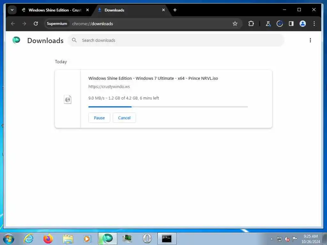This screenshot has height=245, width=327.
Task: Open Windows Explorer folder in taskbar
Action: pos(68,239)
